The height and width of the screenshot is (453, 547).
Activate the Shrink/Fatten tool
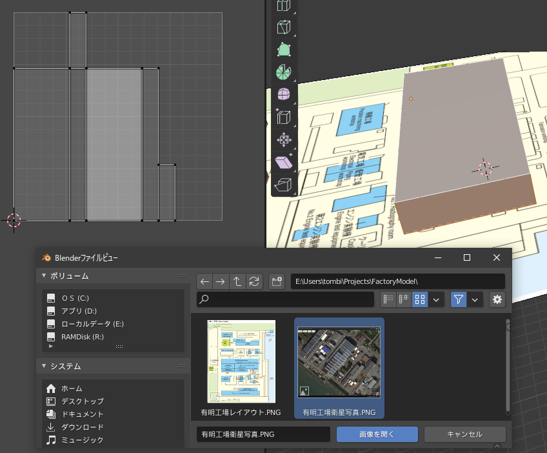click(x=283, y=139)
